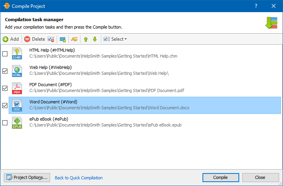283x186 pixels.
Task: Click the CHM file icon
Action: (x=17, y=54)
